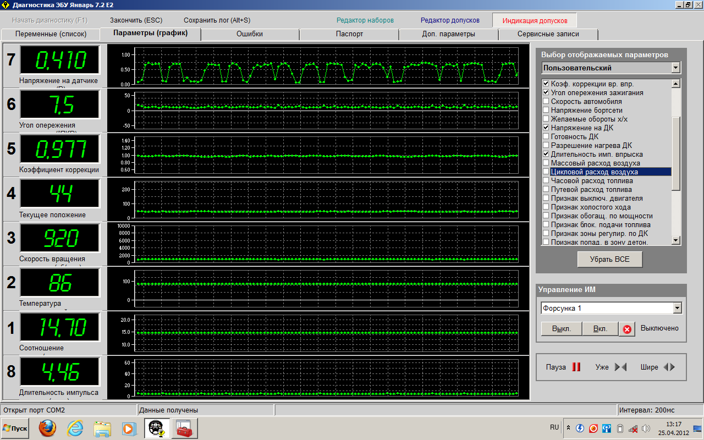Click 'Данные получены' status text
The image size is (704, 440).
168,410
